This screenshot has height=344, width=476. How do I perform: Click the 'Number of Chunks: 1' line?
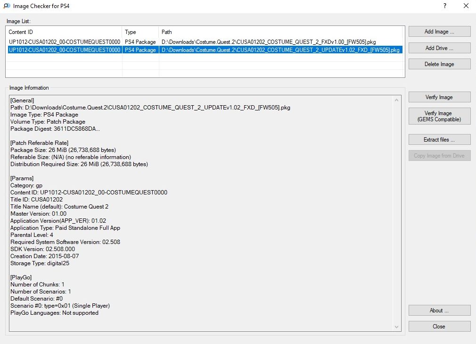point(37,285)
